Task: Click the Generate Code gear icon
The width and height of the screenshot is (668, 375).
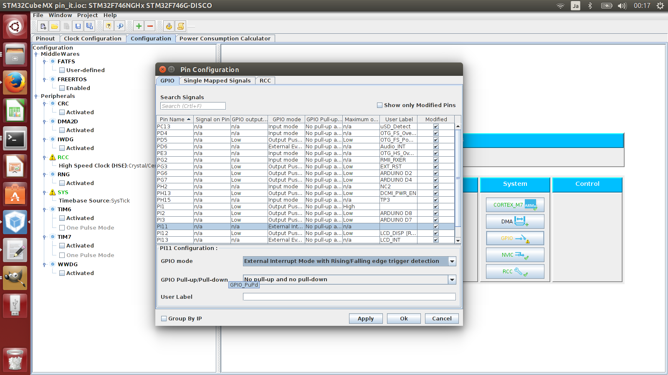Action: (x=169, y=26)
